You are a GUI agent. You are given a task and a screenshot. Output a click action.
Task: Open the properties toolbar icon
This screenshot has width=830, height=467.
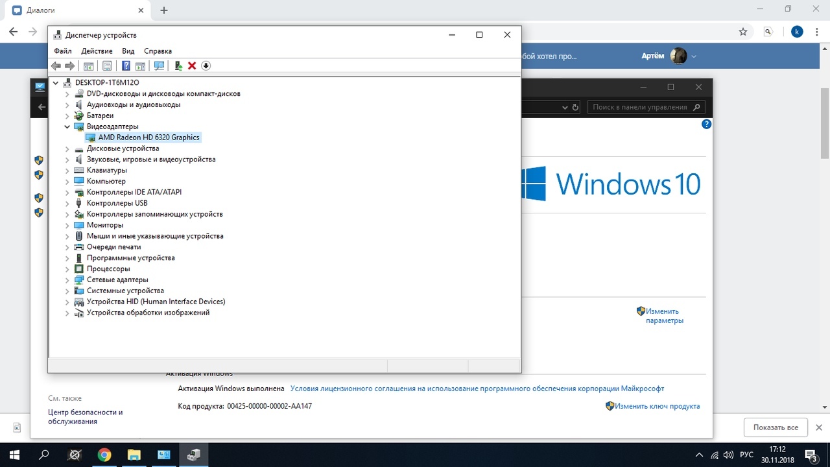pyautogui.click(x=107, y=66)
